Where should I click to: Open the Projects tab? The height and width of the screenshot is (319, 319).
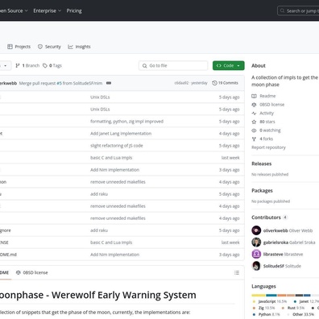19,47
